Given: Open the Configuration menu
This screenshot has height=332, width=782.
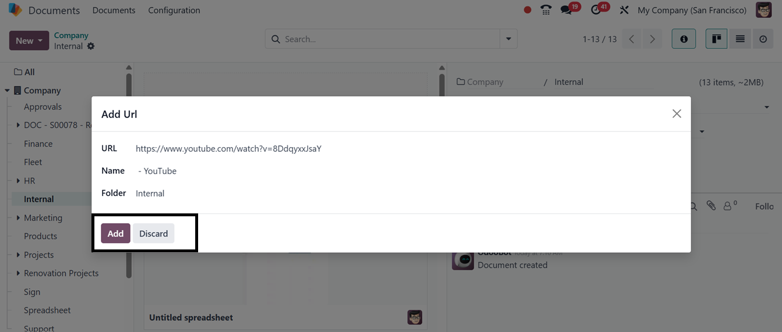Looking at the screenshot, I should (x=174, y=10).
